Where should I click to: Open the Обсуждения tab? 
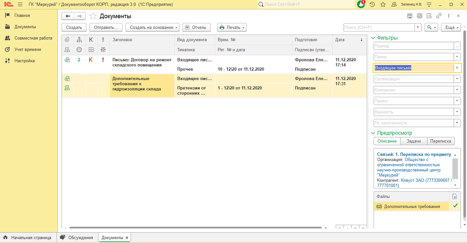click(x=77, y=238)
